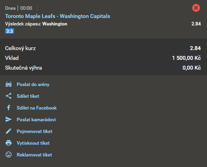Select Vytisknout tiket
207x167 pixels.
click(x=33, y=143)
